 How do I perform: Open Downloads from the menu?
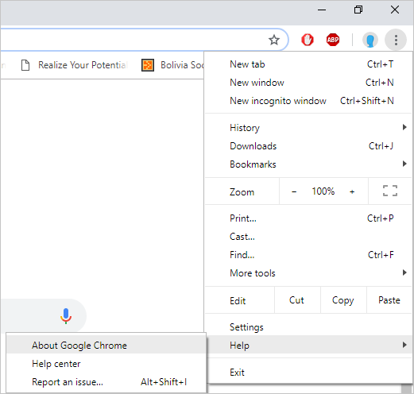point(308,146)
